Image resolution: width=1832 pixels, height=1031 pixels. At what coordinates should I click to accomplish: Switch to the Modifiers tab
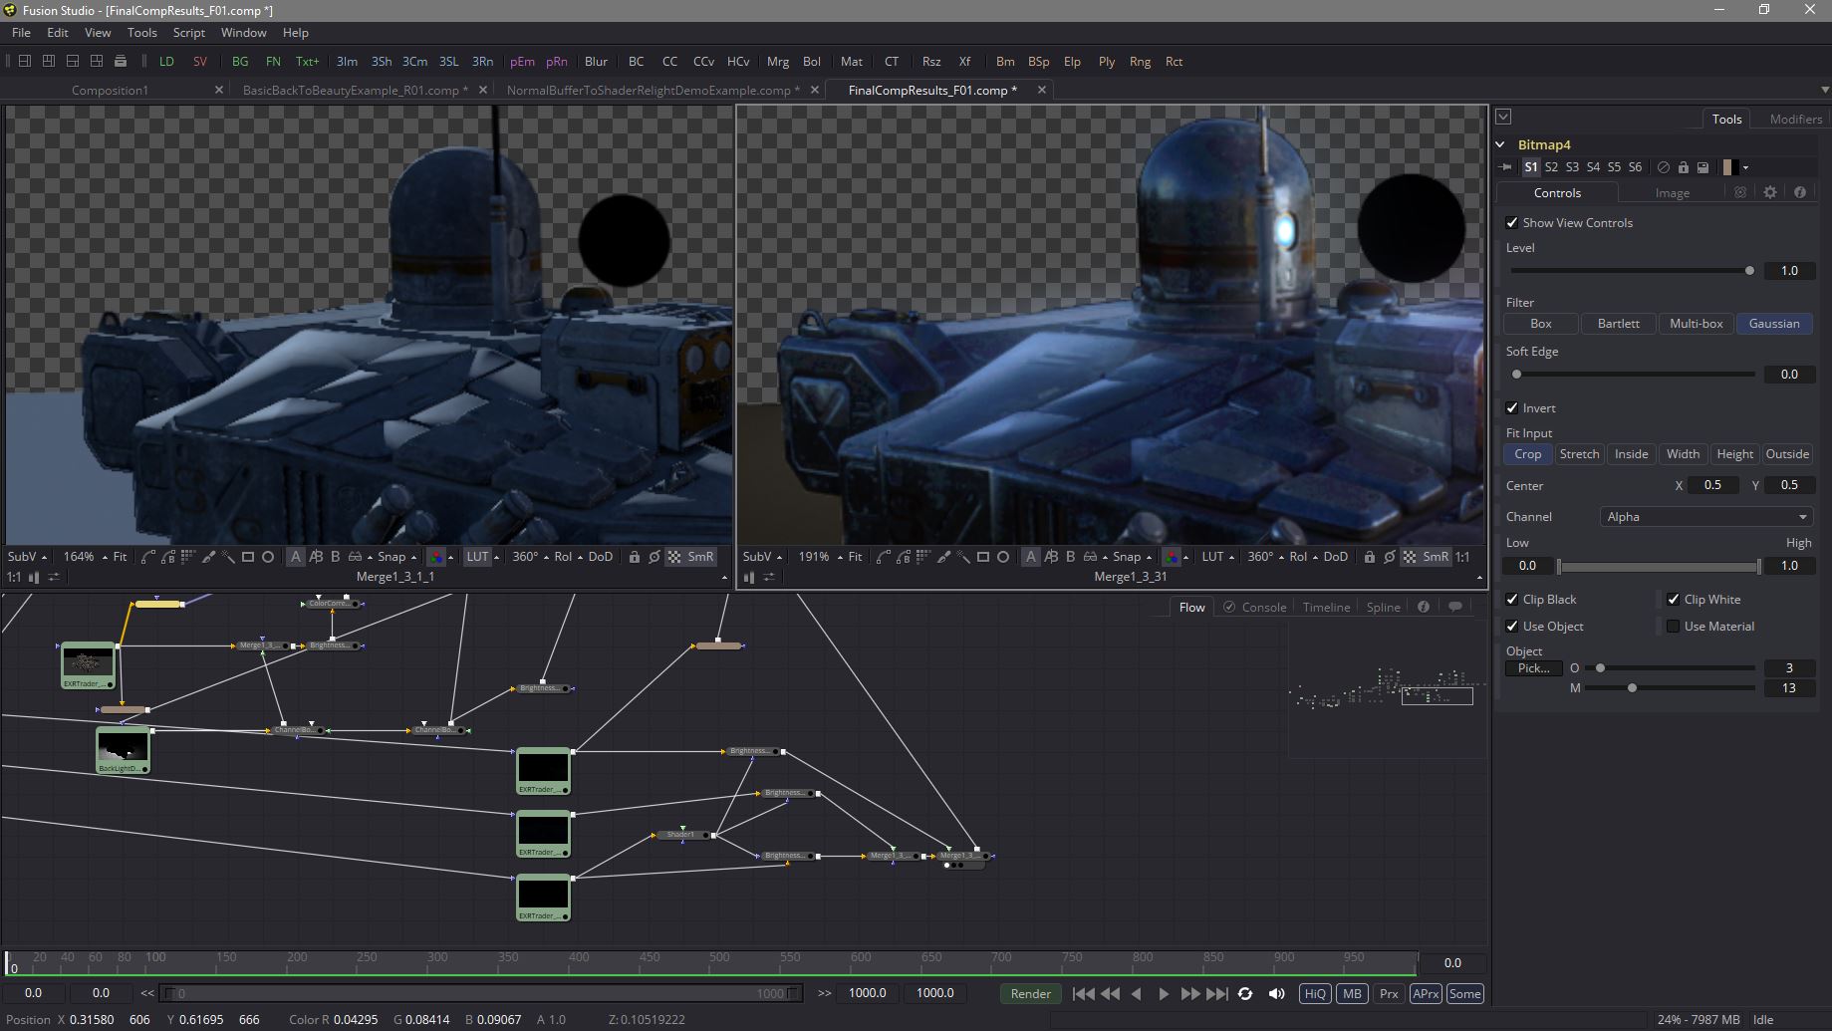[x=1795, y=119]
